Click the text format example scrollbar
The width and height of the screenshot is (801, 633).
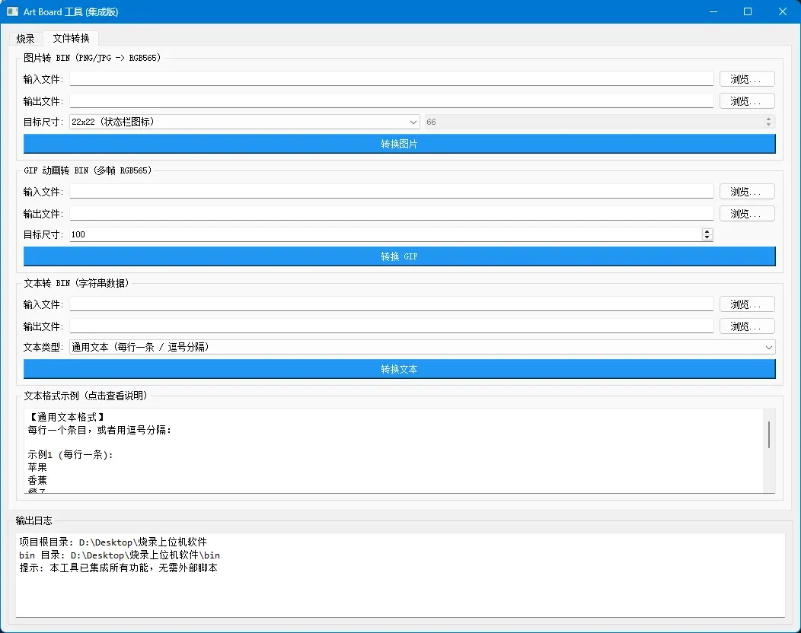point(769,435)
